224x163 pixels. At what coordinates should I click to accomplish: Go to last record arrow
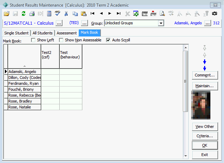tap(118, 14)
